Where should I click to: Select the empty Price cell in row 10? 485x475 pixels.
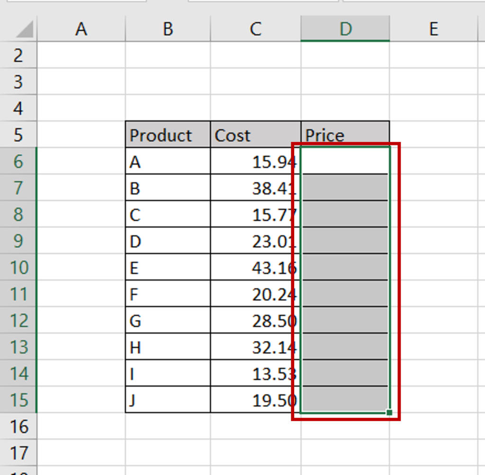[x=345, y=267]
